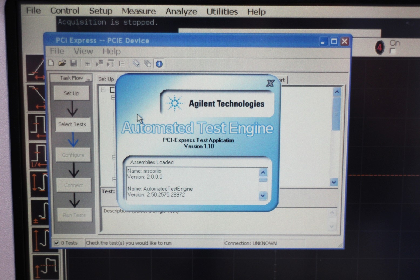Viewport: 420px width, 280px height.
Task: Open the View menu in PCI Express window
Action: click(x=83, y=51)
